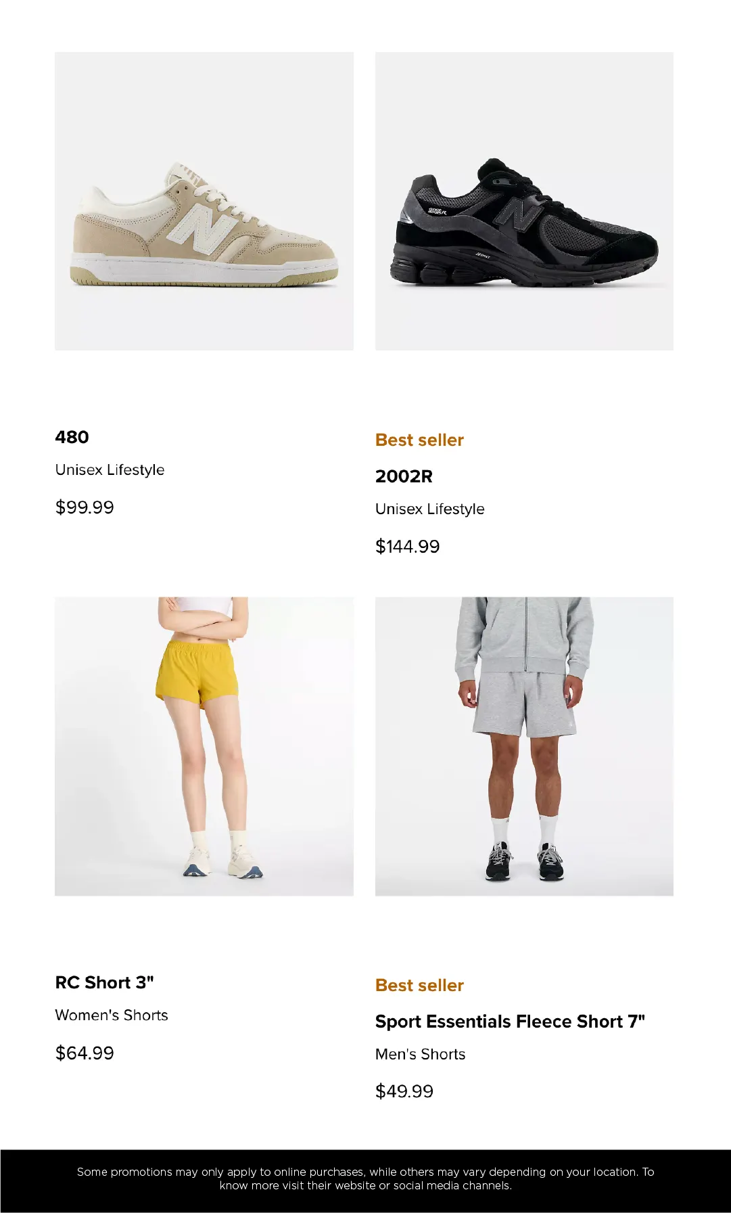Select the Best seller badge above Fleece Short

[x=419, y=985]
